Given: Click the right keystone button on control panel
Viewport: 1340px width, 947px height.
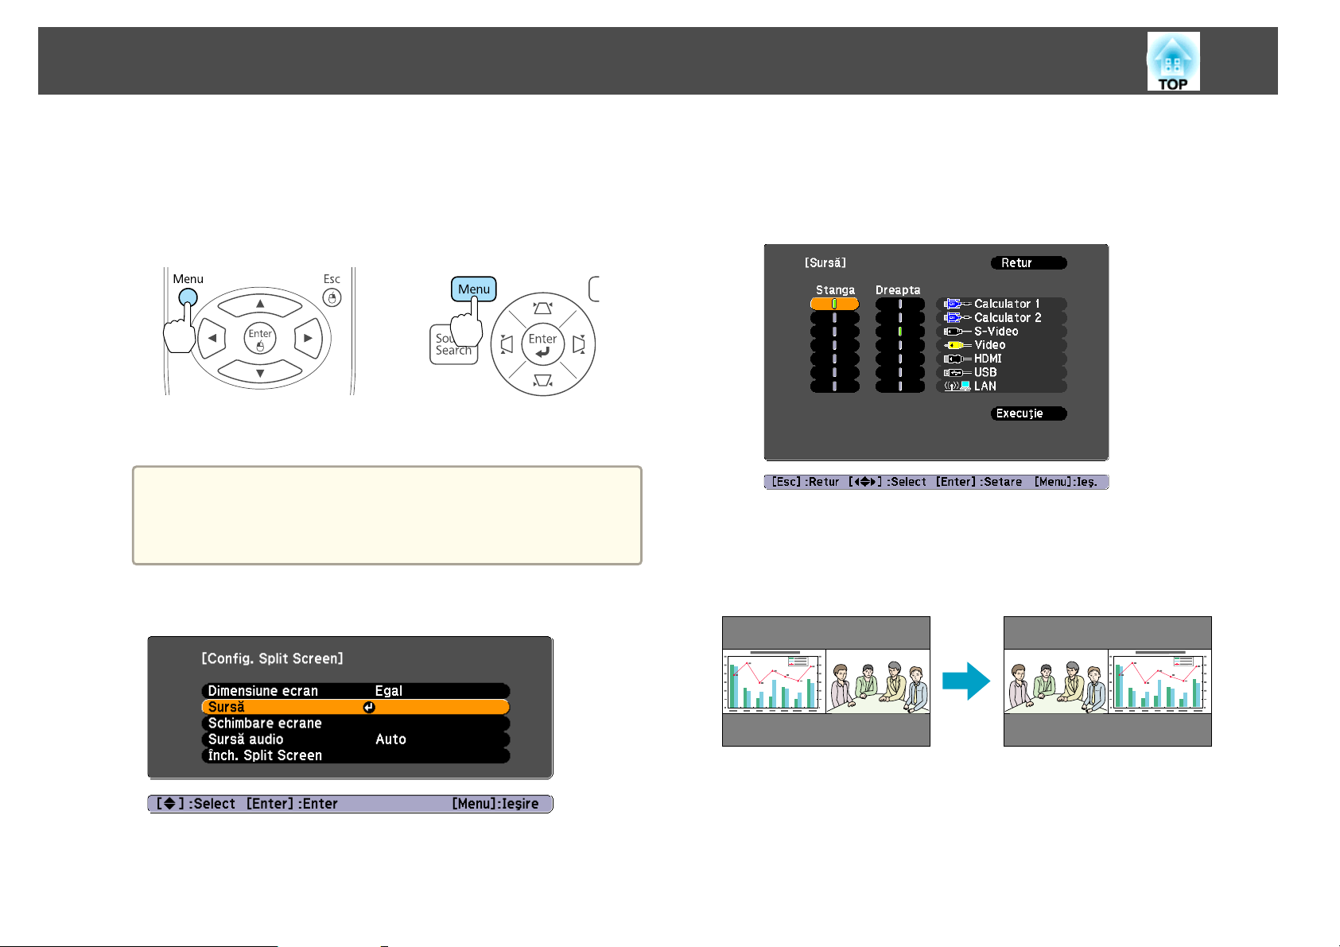Looking at the screenshot, I should pyautogui.click(x=579, y=344).
